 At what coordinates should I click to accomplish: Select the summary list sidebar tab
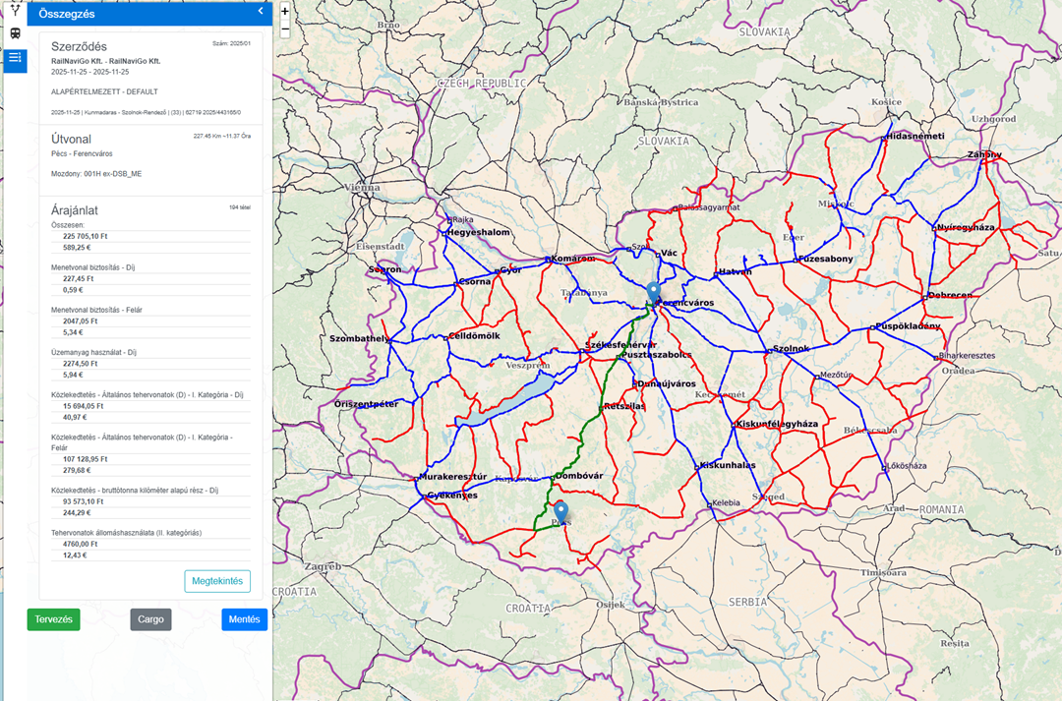(x=15, y=58)
